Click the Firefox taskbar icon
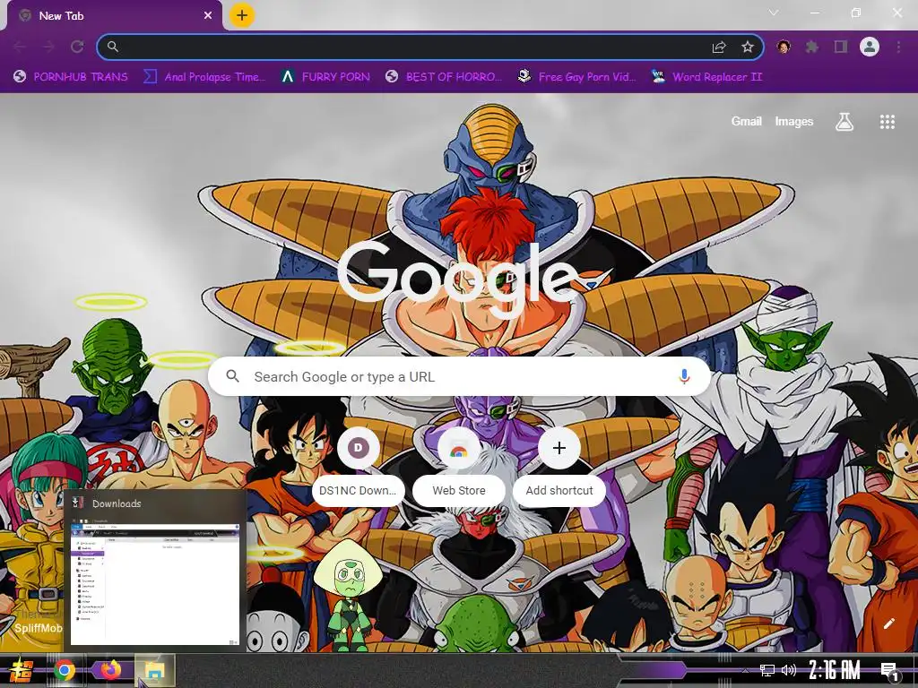 pyautogui.click(x=109, y=670)
